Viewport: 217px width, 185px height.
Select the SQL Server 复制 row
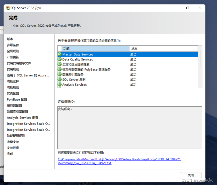pyautogui.click(x=128, y=80)
